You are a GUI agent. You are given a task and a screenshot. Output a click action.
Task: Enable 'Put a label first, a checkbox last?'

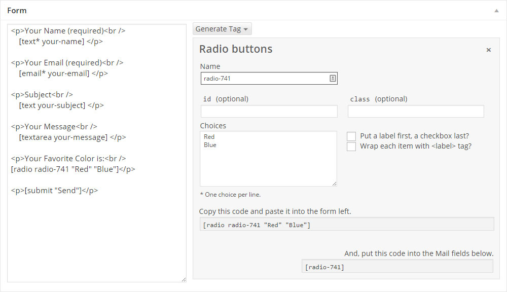coord(351,136)
